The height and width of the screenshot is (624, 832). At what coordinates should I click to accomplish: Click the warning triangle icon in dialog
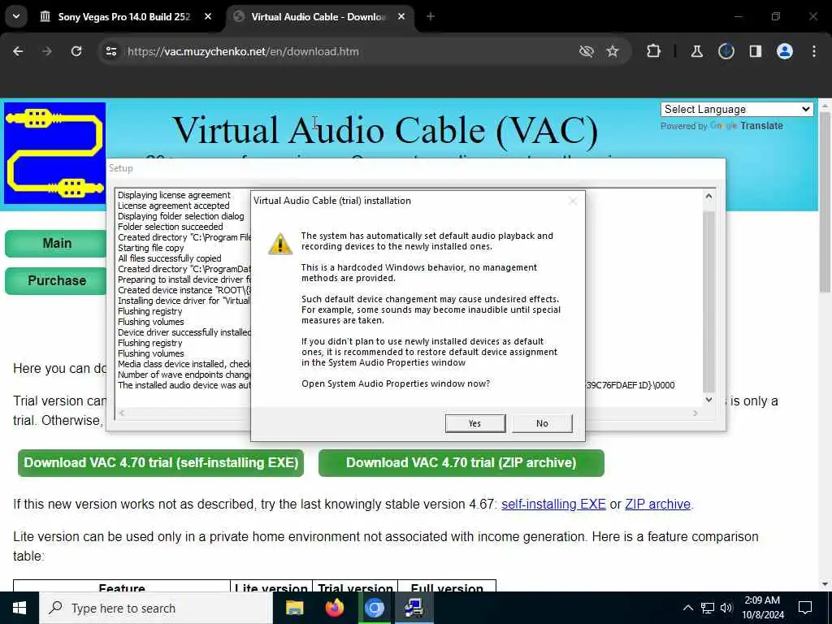(280, 244)
